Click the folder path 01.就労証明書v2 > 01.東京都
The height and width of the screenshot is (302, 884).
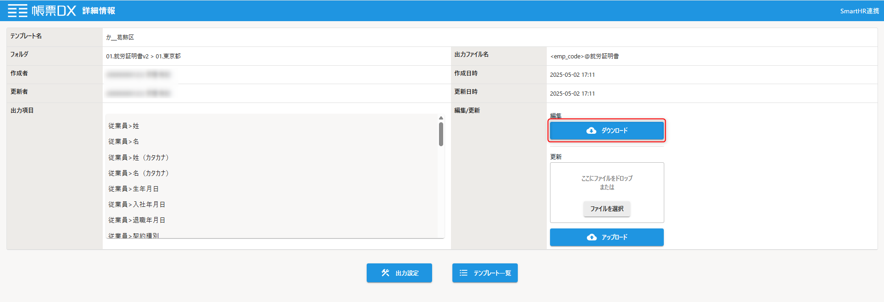pos(143,56)
